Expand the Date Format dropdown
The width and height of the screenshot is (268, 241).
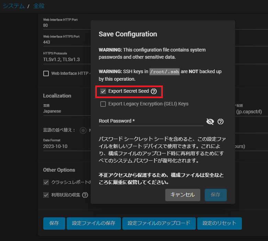tap(65, 146)
